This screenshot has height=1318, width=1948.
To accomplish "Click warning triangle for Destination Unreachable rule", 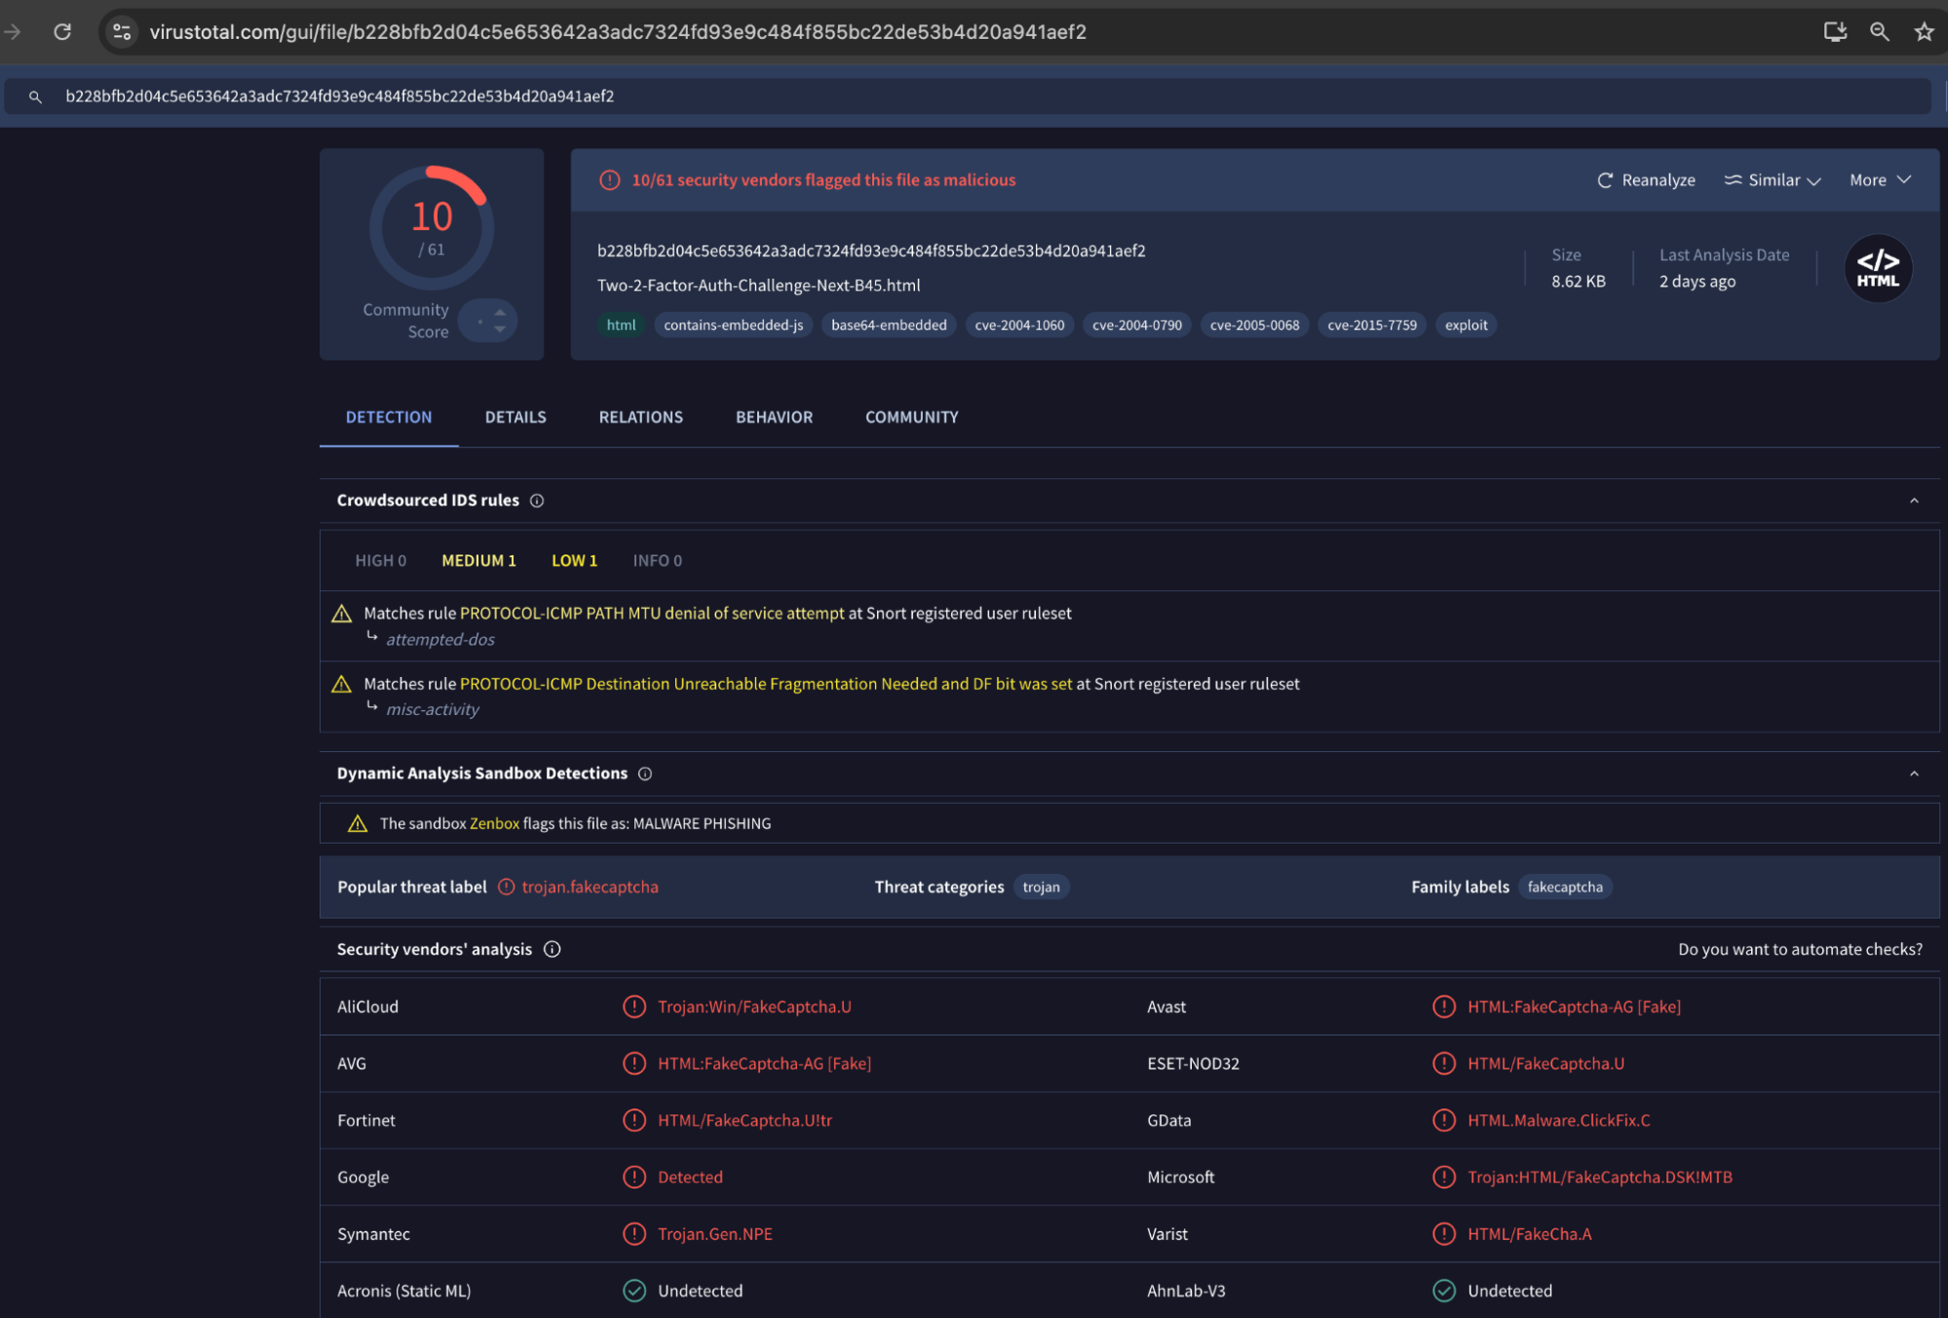I will click(x=341, y=684).
